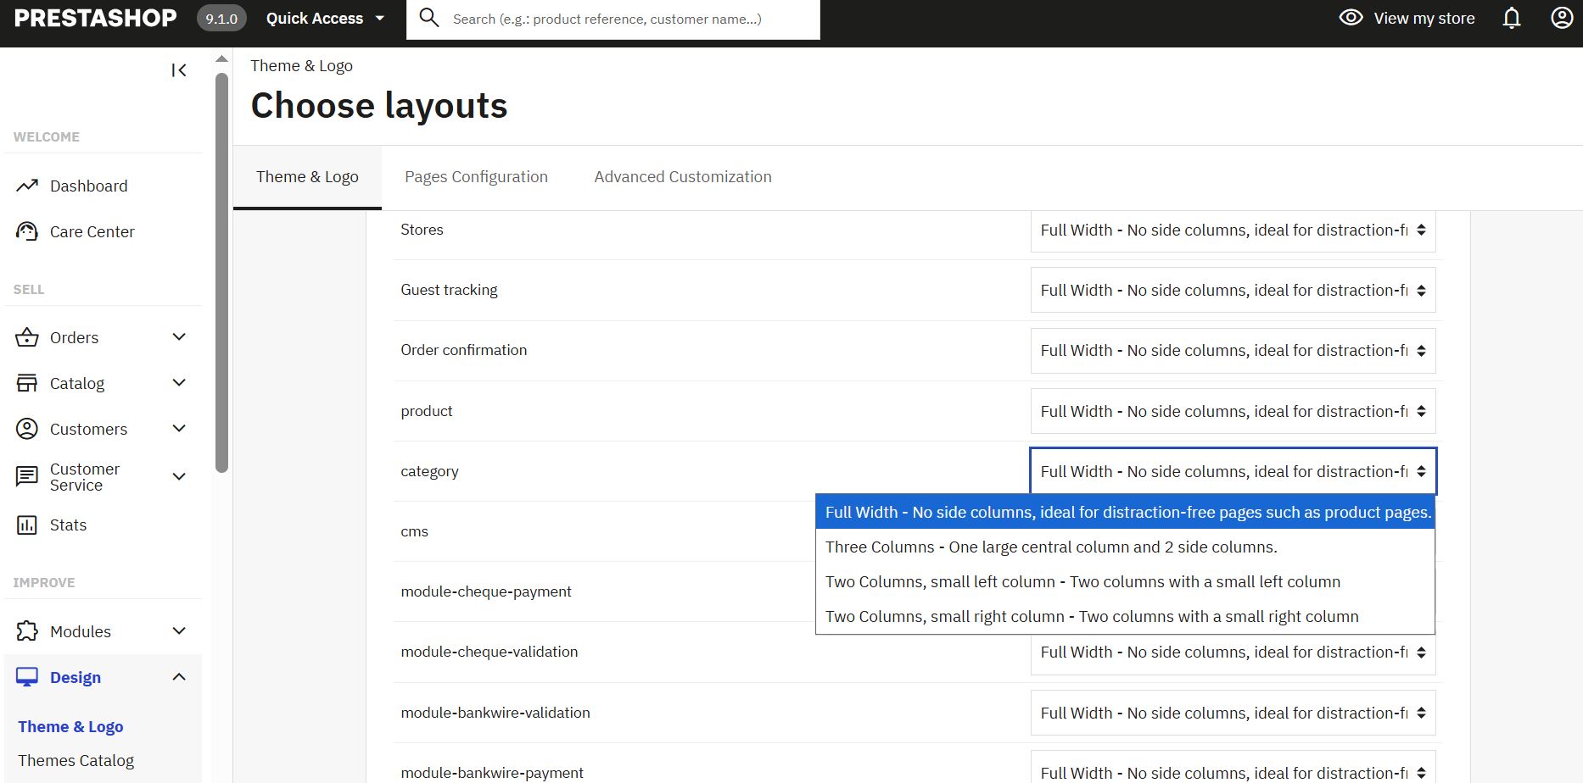The width and height of the screenshot is (1583, 783).
Task: Switch to Advanced Customization tab
Action: point(682,177)
